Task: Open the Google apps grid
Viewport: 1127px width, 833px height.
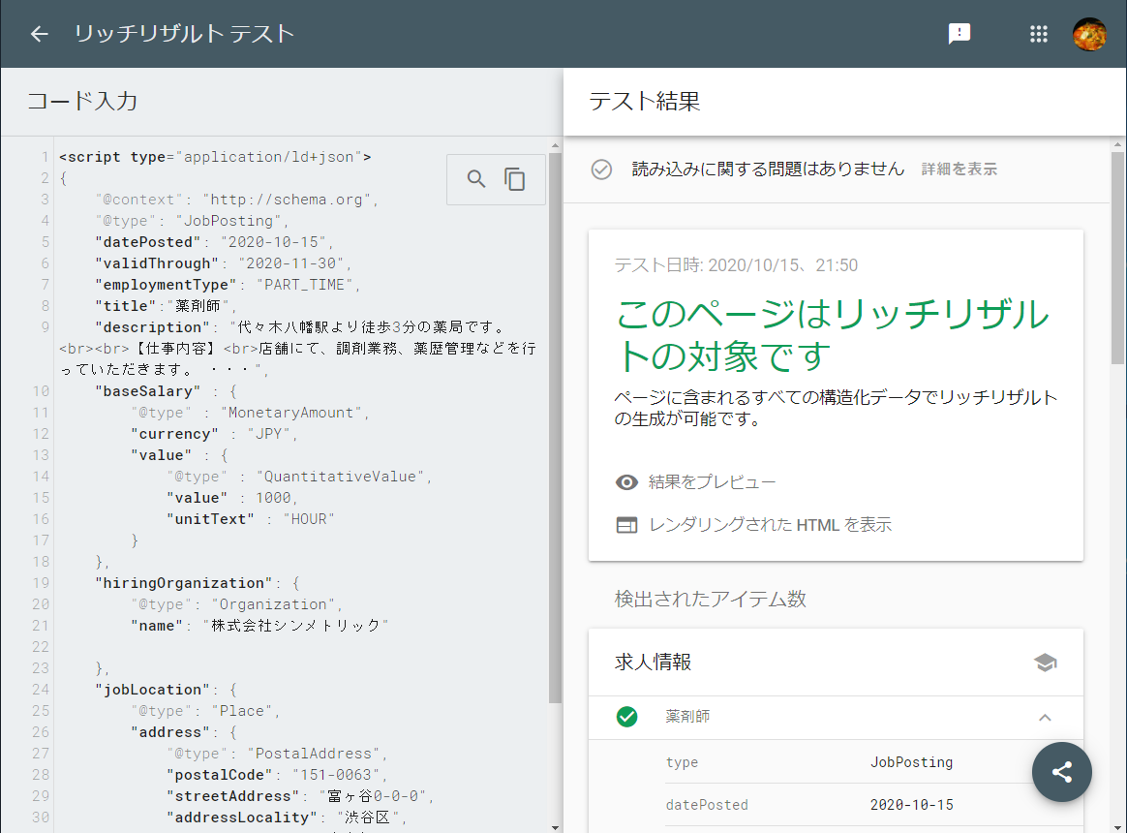Action: (1039, 34)
